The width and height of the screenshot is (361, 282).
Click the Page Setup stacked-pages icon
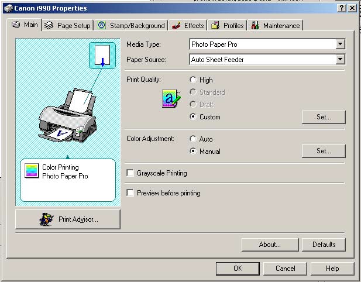(x=49, y=25)
